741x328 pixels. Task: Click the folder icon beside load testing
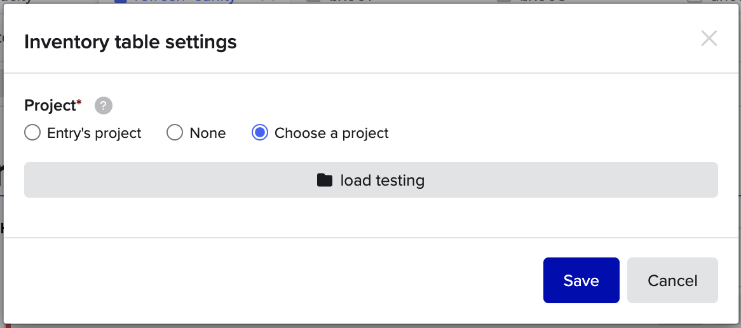(x=325, y=180)
